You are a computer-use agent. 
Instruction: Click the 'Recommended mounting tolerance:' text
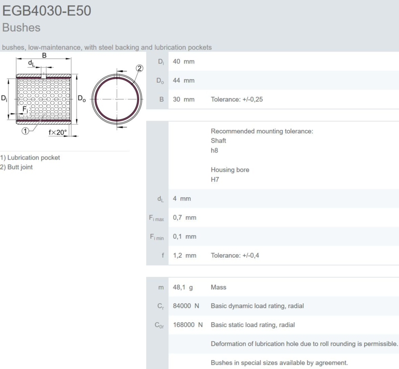[261, 131]
